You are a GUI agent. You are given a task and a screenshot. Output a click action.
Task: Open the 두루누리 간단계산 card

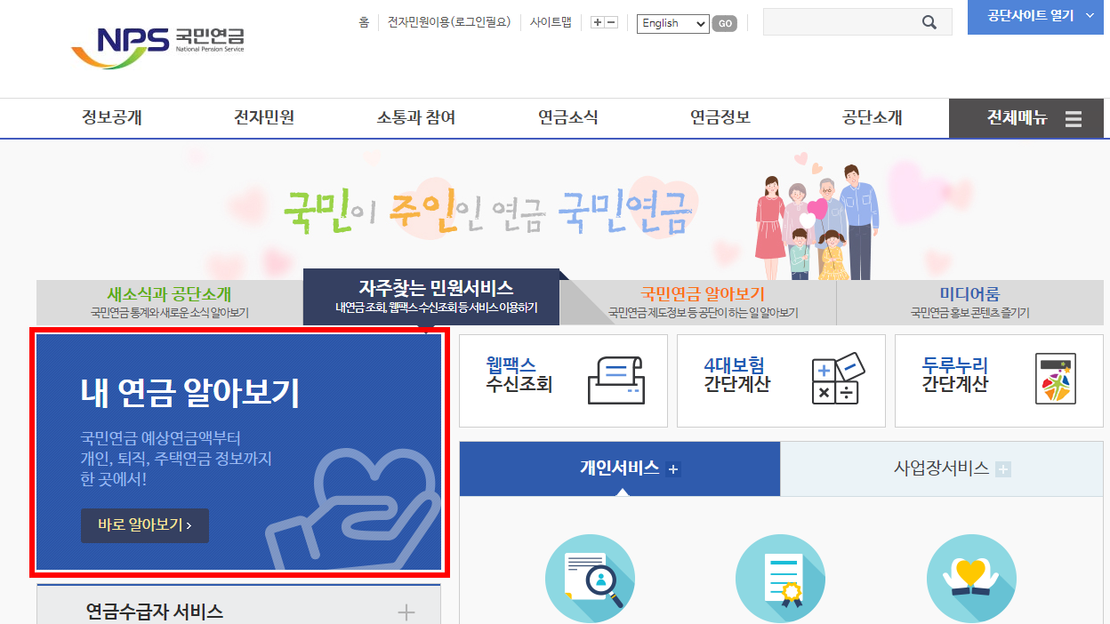coord(999,380)
